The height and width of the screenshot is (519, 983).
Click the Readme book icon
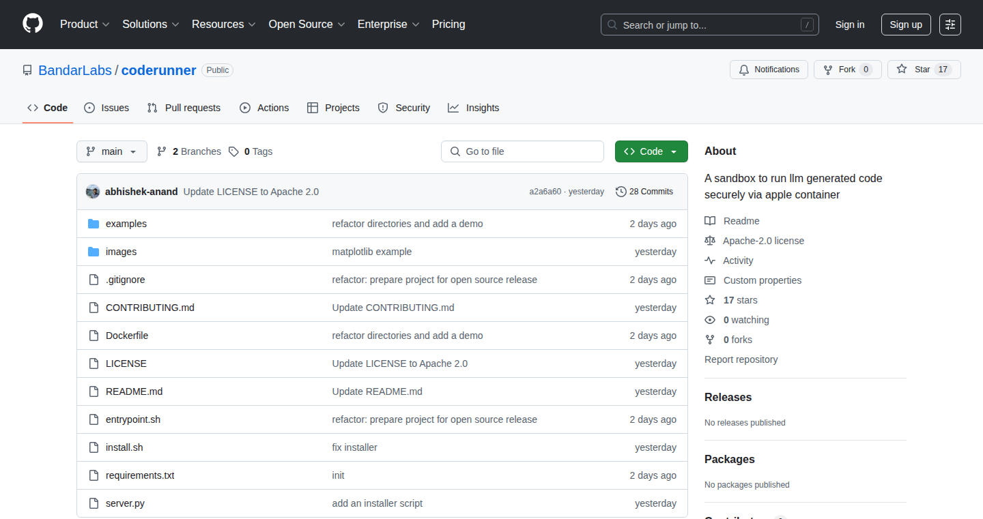coord(710,221)
